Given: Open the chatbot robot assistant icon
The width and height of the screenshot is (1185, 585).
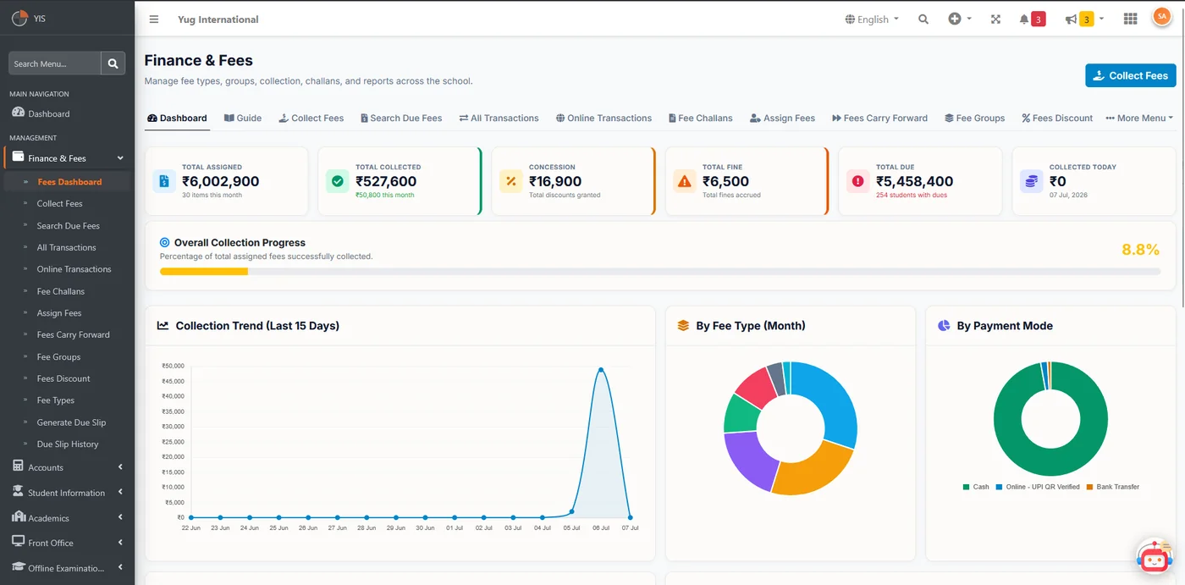Looking at the screenshot, I should click(1154, 556).
